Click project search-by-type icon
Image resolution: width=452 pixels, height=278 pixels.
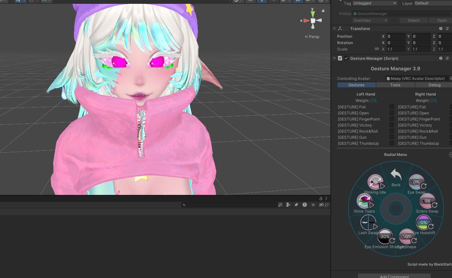[x=288, y=205]
